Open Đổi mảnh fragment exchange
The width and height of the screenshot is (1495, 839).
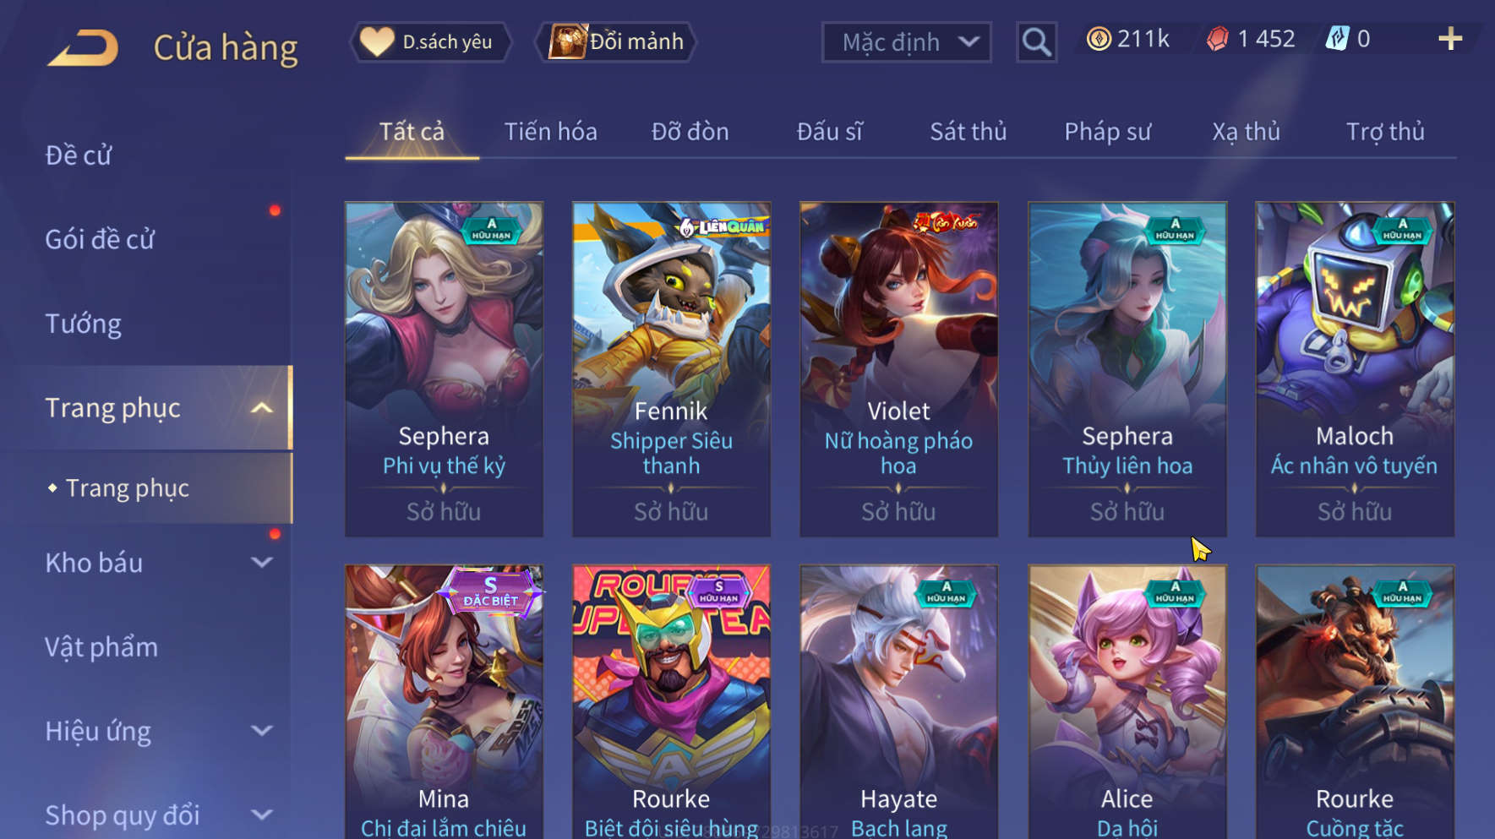tap(617, 41)
